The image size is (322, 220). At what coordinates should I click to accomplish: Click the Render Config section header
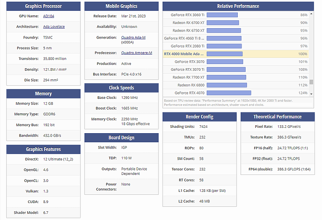pyautogui.click(x=199, y=117)
